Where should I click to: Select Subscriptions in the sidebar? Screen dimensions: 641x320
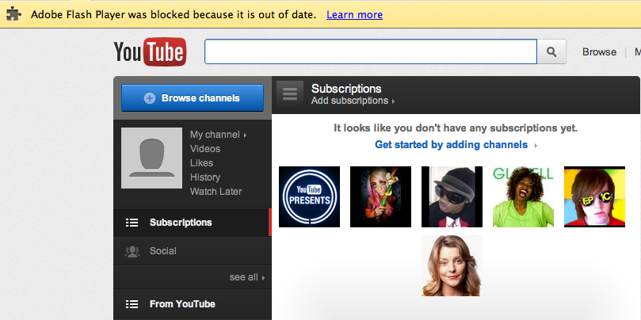[191, 223]
